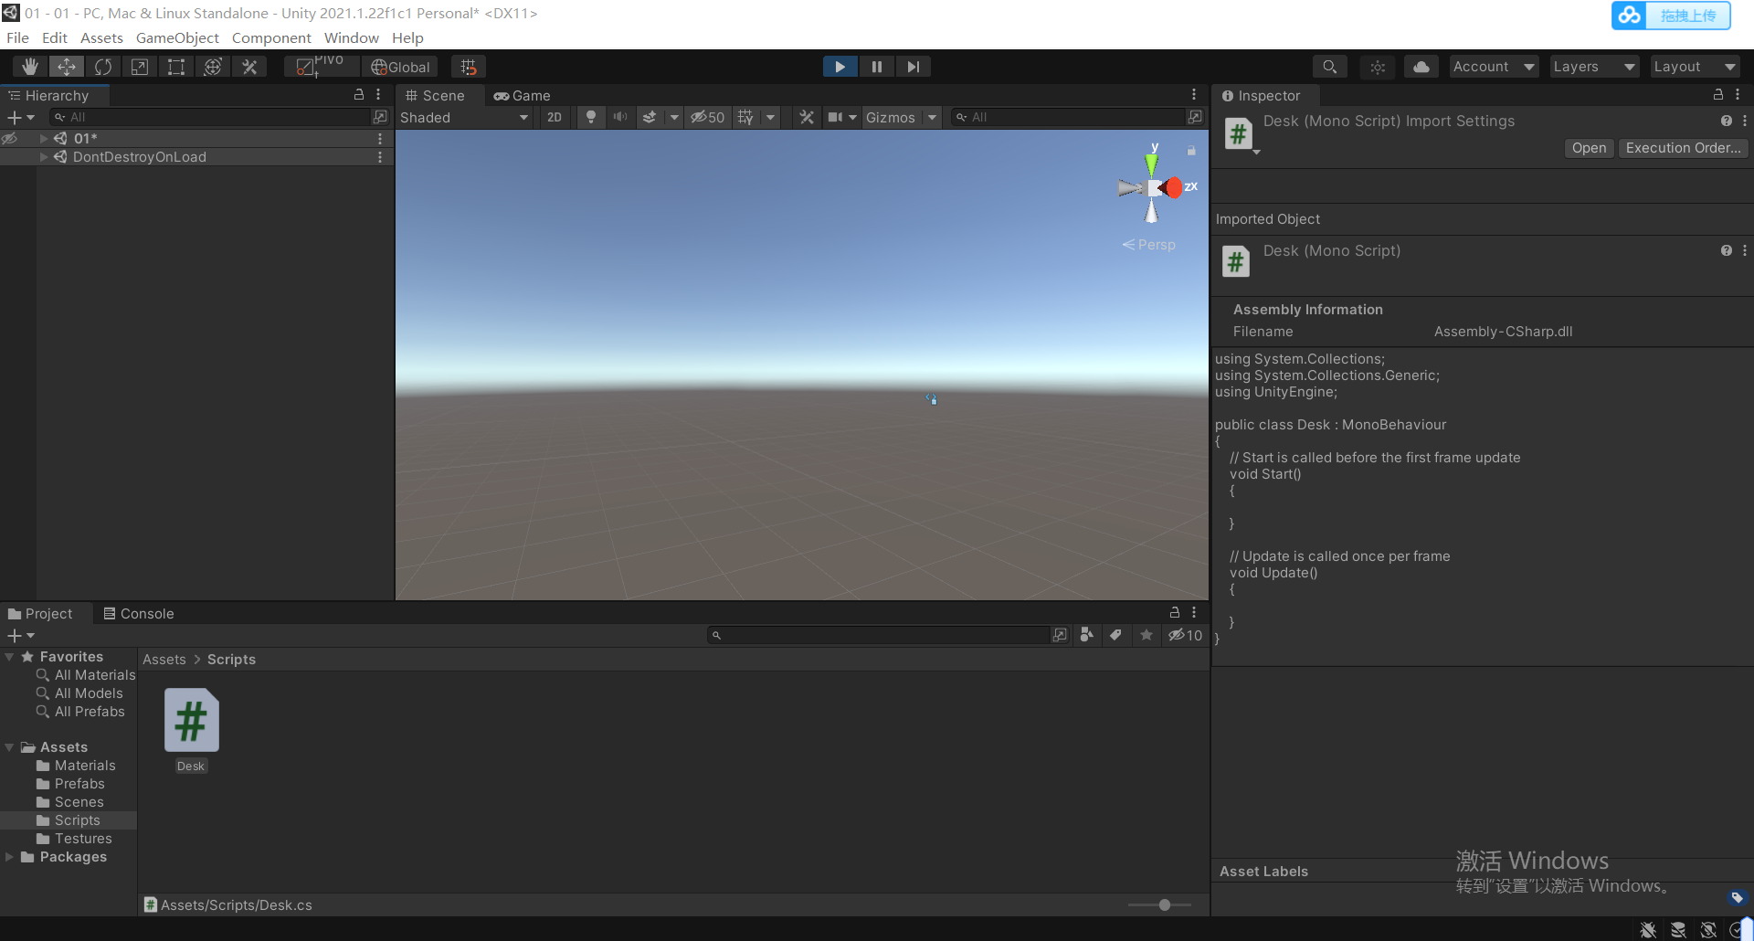The height and width of the screenshot is (941, 1754).
Task: Search by type icon in Project
Action: pyautogui.click(x=1086, y=635)
